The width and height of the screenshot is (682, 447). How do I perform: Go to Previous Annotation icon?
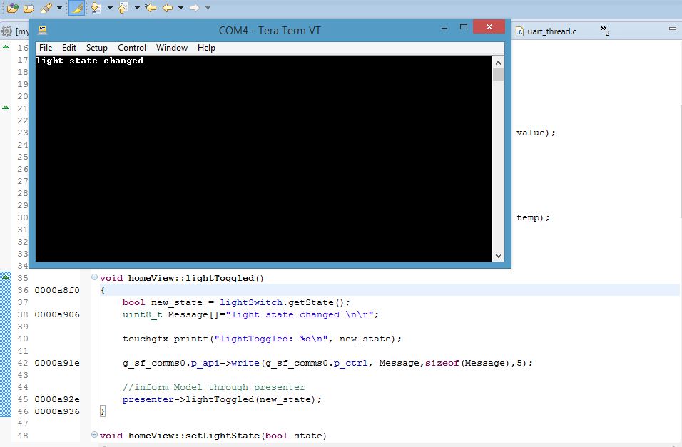pos(123,8)
